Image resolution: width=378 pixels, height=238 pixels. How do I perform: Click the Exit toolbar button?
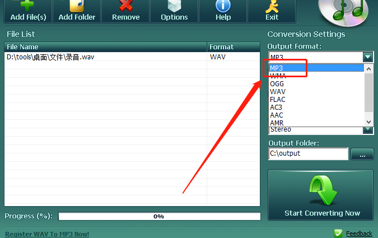[272, 11]
